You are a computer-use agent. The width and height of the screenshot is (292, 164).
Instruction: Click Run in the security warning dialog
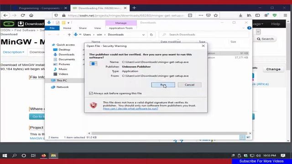[163, 85]
